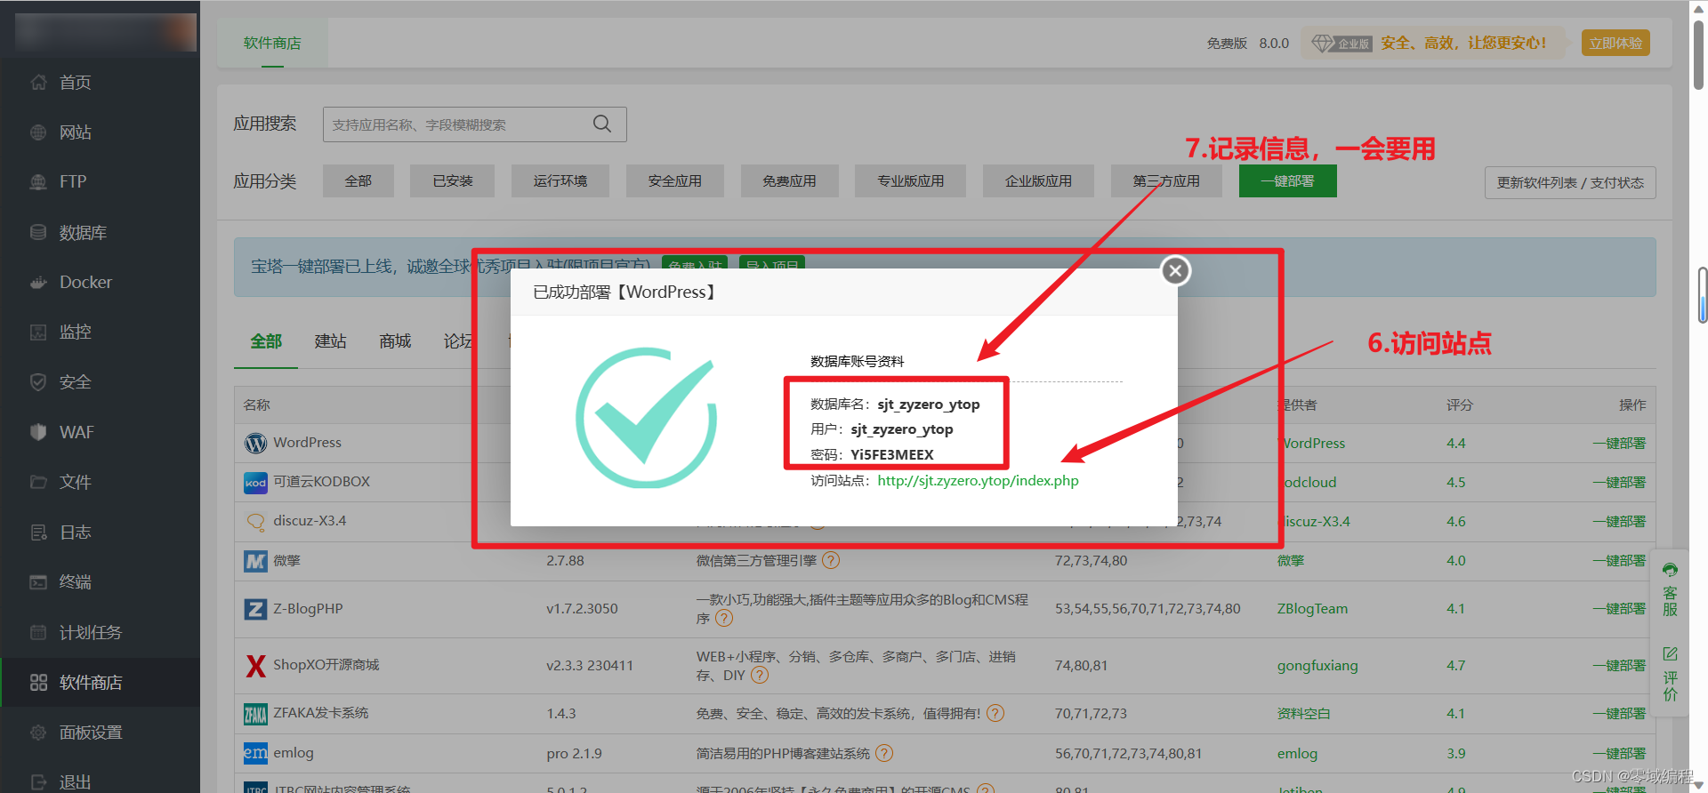Close the WordPress deployment dialog
This screenshot has width=1708, height=793.
1175,270
